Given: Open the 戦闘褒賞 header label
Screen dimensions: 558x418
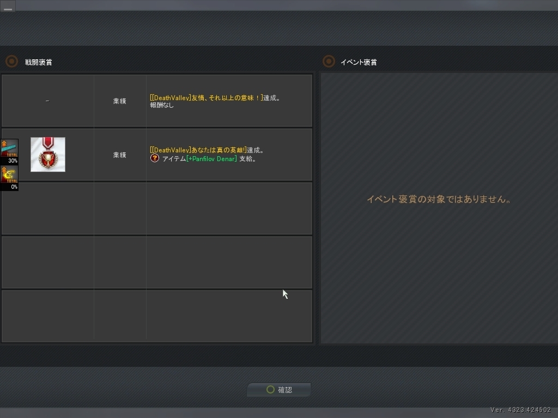Looking at the screenshot, I should [x=39, y=62].
